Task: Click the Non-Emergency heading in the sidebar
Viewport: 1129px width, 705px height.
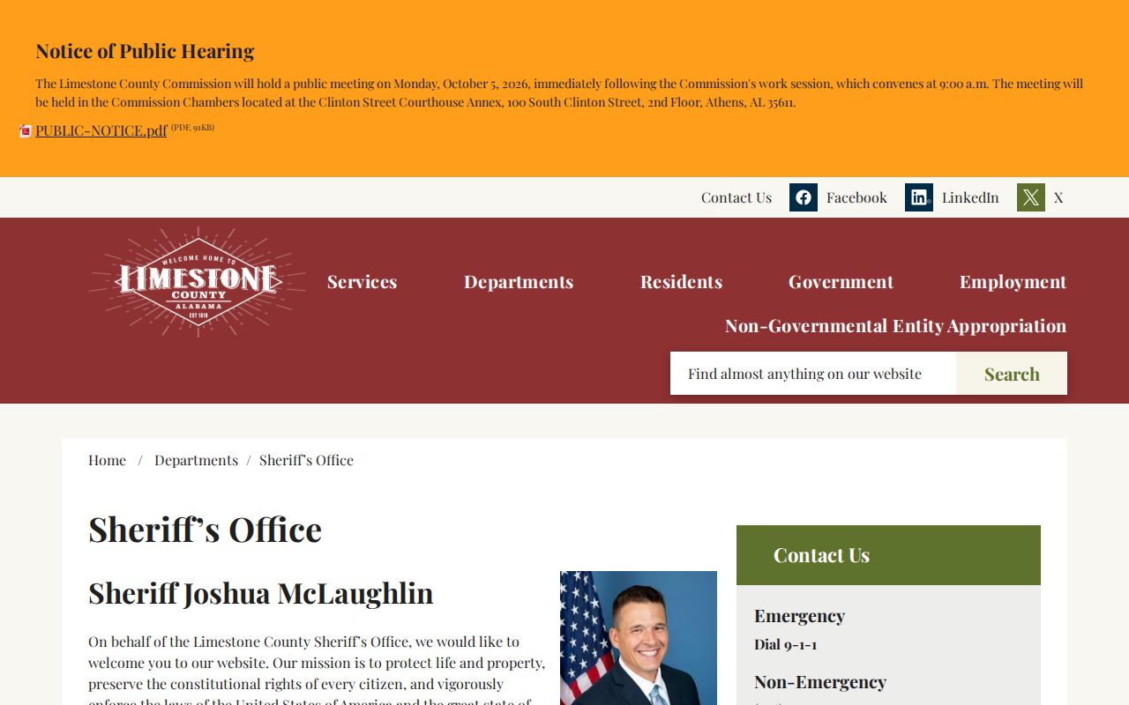Action: tap(820, 682)
